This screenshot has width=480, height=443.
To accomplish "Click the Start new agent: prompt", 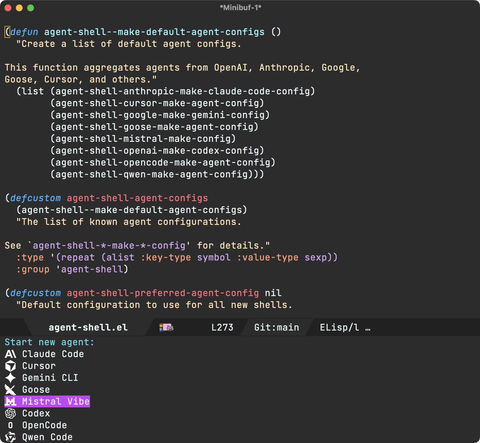I will pyautogui.click(x=50, y=342).
